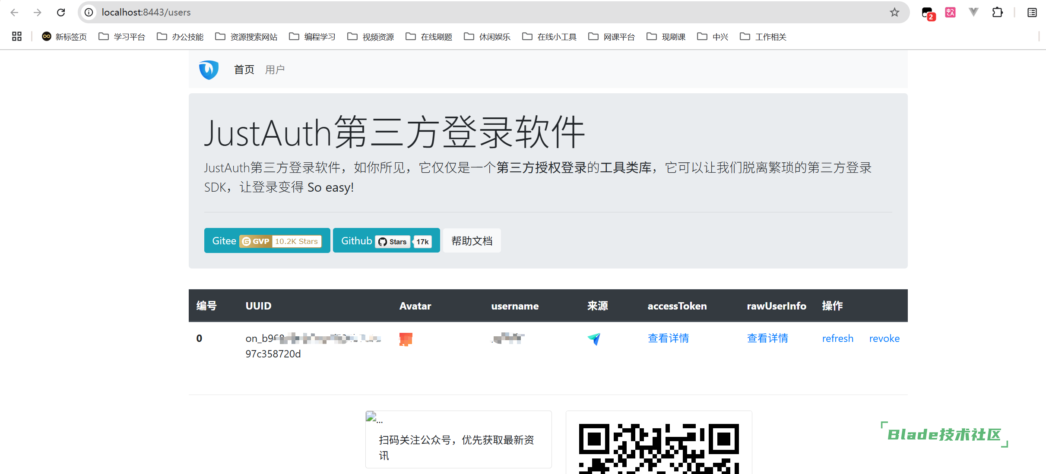Open the 学习平台 bookmark folder
Image resolution: width=1046 pixels, height=474 pixels.
[x=122, y=37]
